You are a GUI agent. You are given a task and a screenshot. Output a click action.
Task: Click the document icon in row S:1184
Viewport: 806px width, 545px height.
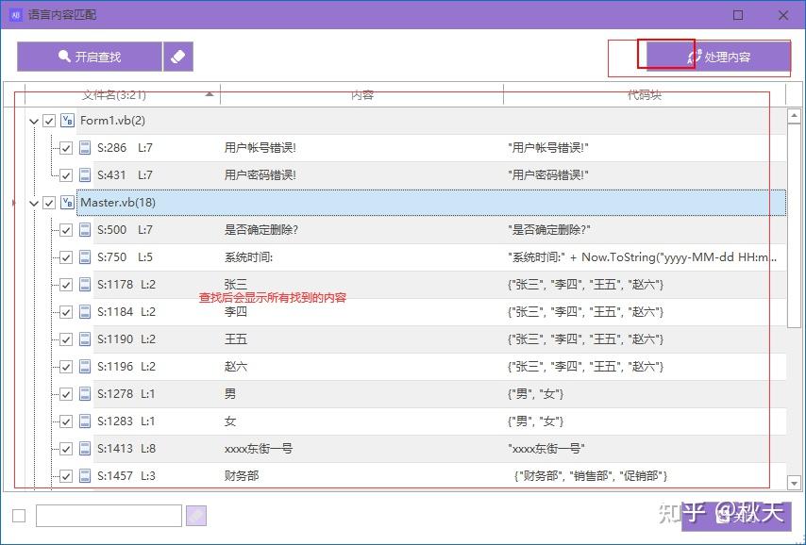[85, 312]
